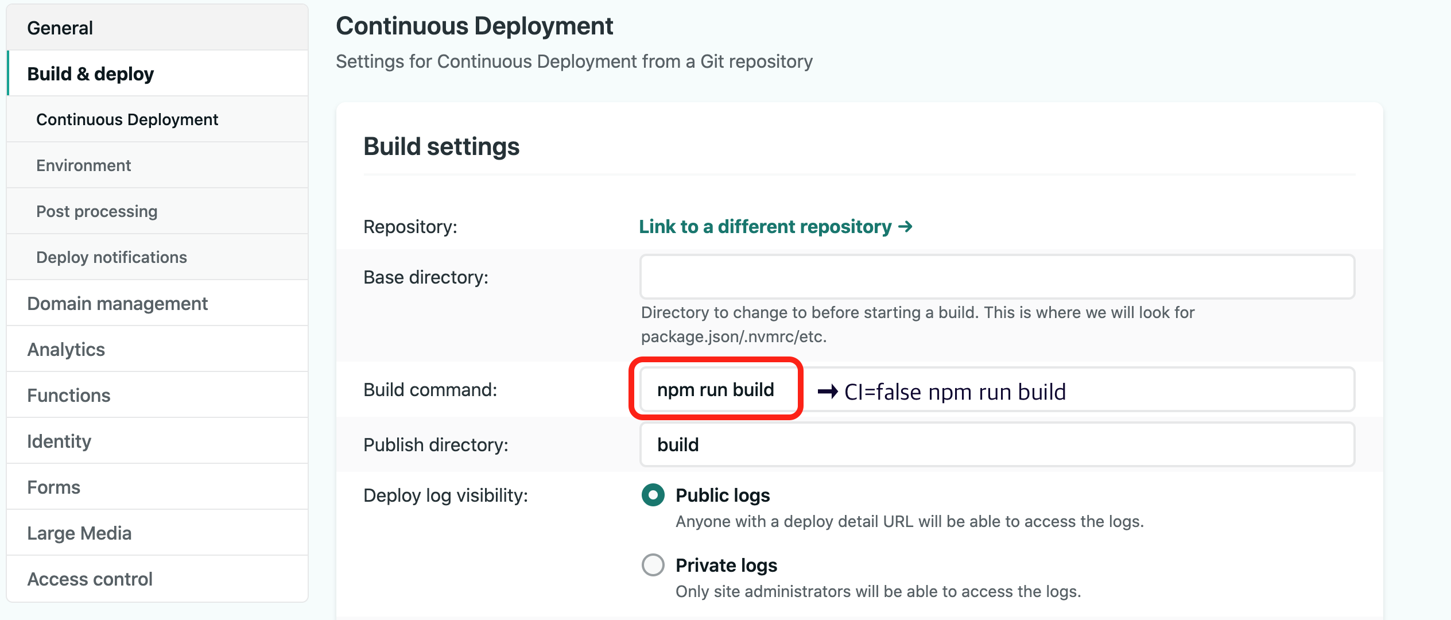Open the Forms settings
Screen dimensions: 1451x620
53,487
